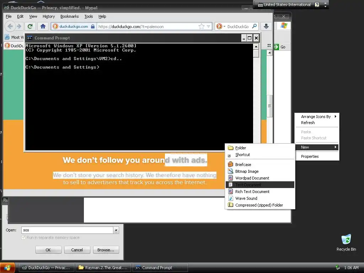364x273 pixels.
Task: Open search engine selector dropdown arrow
Action: pos(225,26)
